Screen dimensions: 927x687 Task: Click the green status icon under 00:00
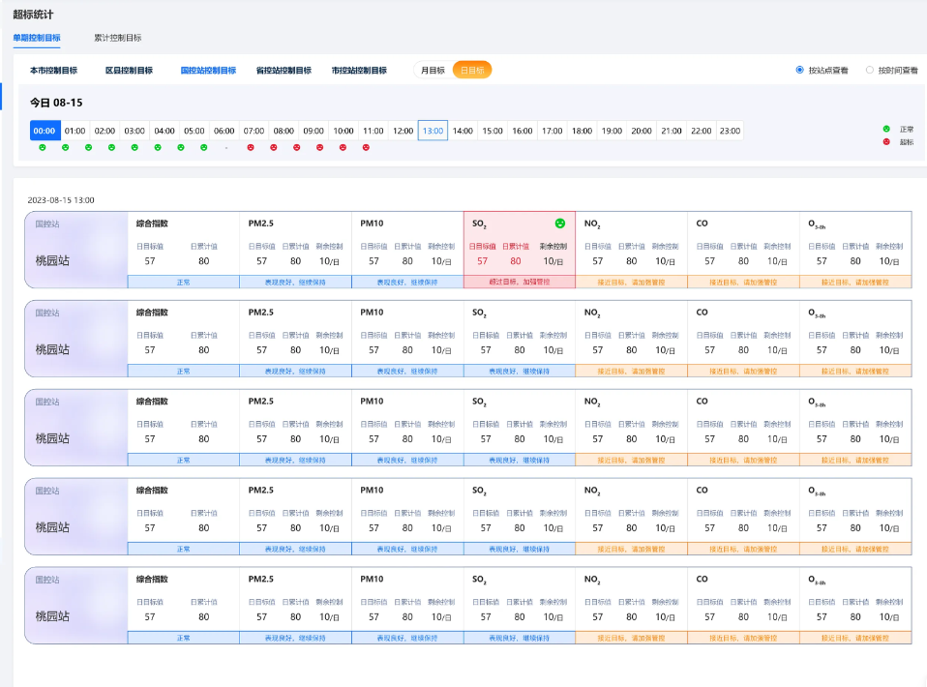pyautogui.click(x=42, y=147)
